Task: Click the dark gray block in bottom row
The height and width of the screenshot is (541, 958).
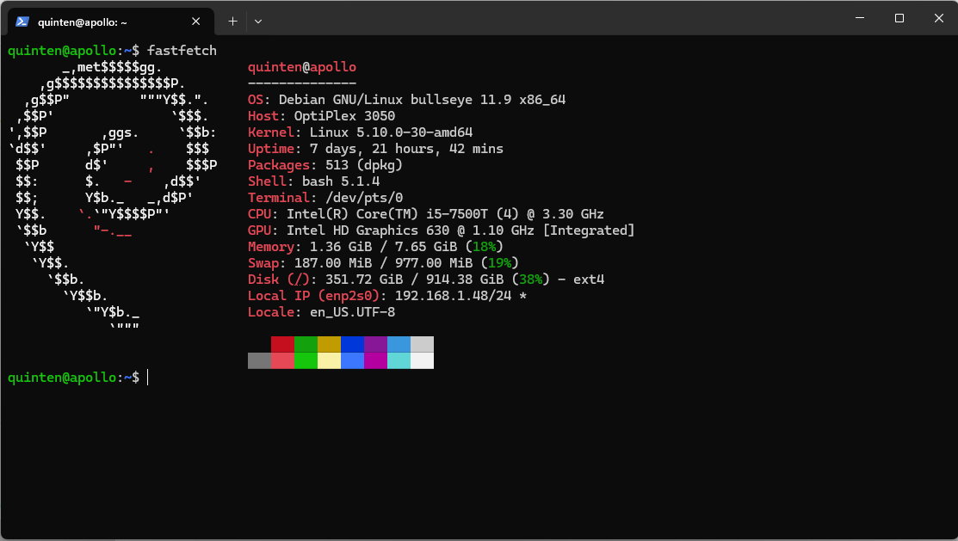Action: coord(259,360)
